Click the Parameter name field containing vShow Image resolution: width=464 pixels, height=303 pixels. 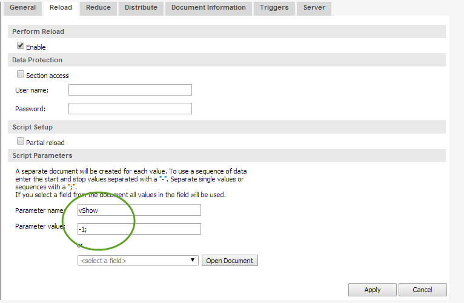(x=139, y=210)
